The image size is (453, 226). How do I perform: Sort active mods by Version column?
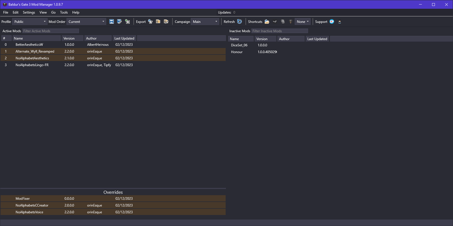pos(73,38)
